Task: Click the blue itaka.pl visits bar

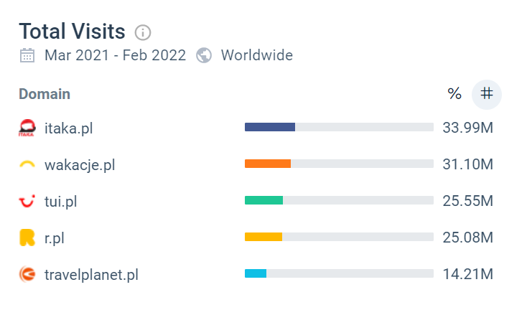Action: click(x=270, y=127)
